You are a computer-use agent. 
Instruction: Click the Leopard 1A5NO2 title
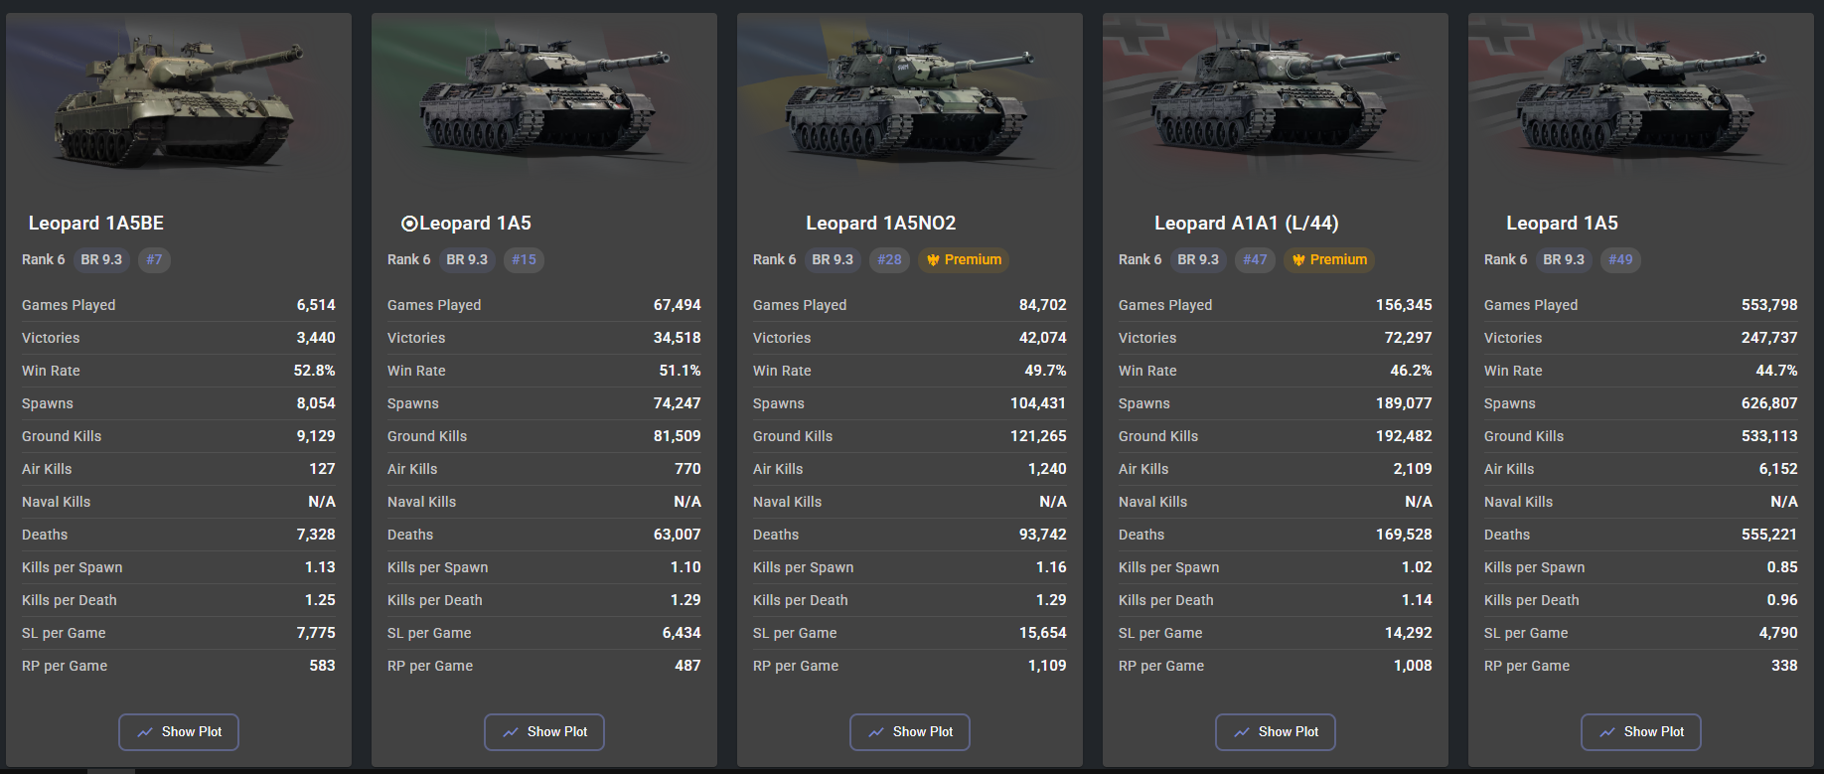pyautogui.click(x=881, y=224)
